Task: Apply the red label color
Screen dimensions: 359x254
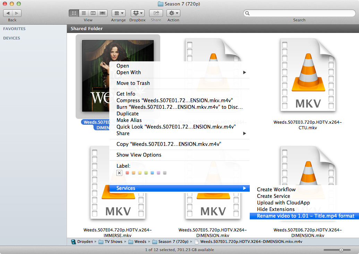Action: coord(127,173)
